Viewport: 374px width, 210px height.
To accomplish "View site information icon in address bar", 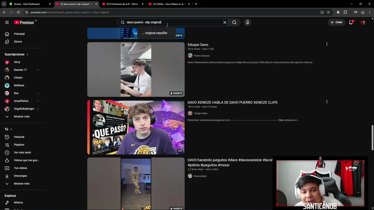I will click(27, 12).
